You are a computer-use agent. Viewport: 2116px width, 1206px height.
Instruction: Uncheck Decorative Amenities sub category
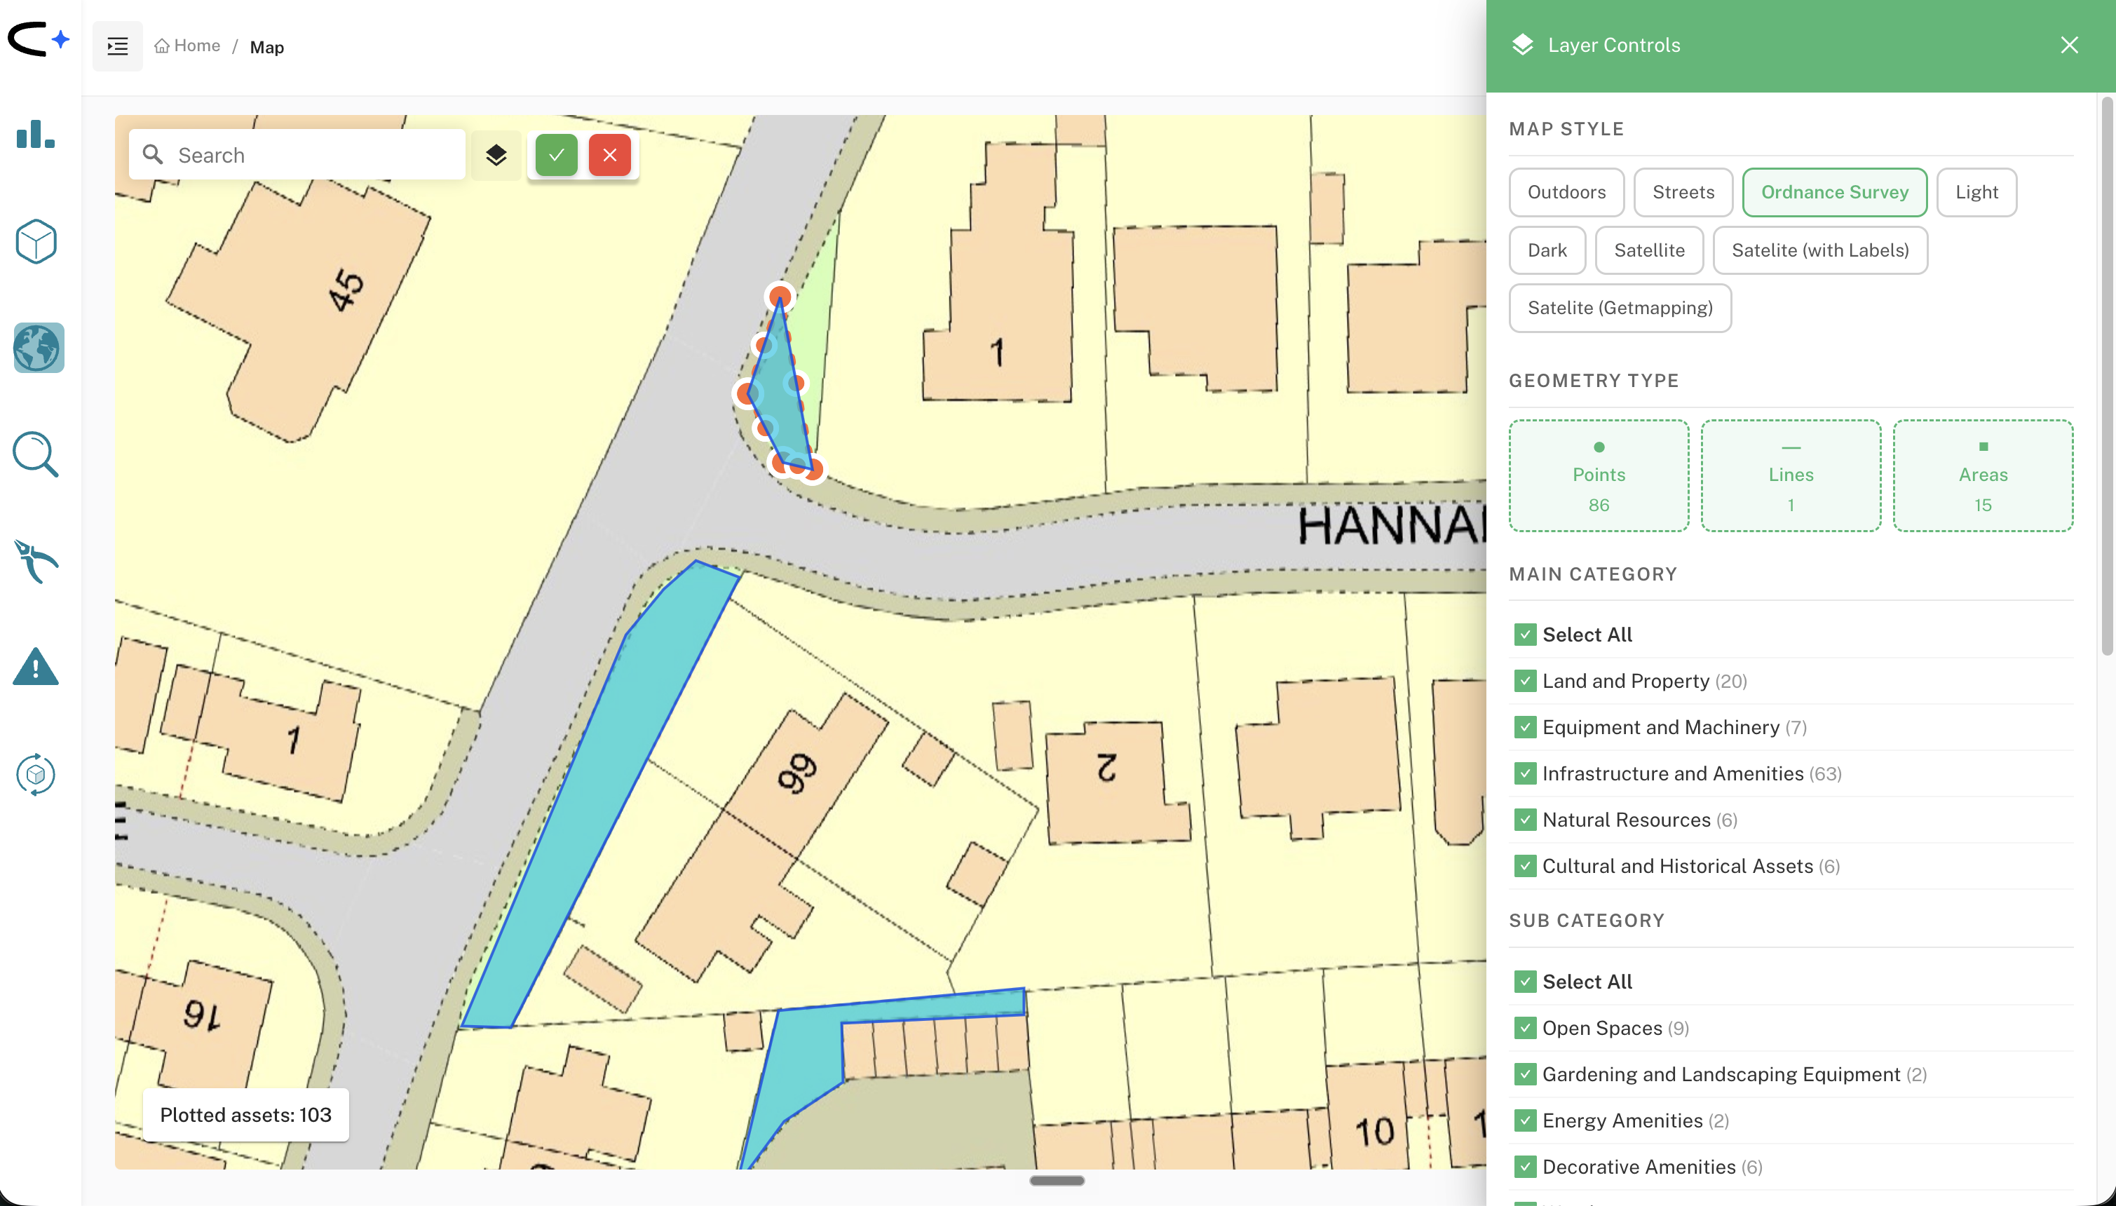coord(1525,1167)
